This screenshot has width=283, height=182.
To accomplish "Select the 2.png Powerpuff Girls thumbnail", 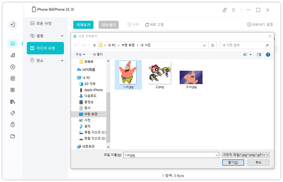I will point(160,75).
